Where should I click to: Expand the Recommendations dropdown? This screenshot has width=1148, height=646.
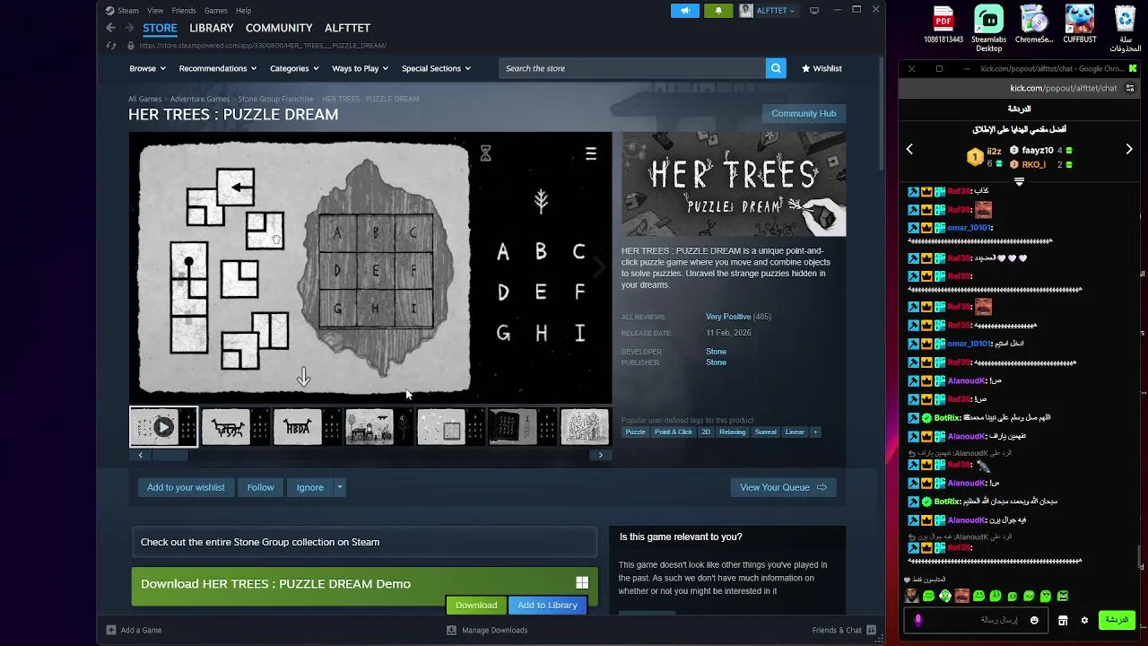218,68
